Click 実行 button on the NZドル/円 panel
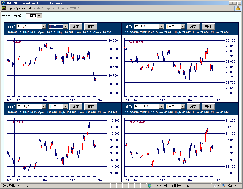This screenshot has width=243, height=189. tap(208, 106)
